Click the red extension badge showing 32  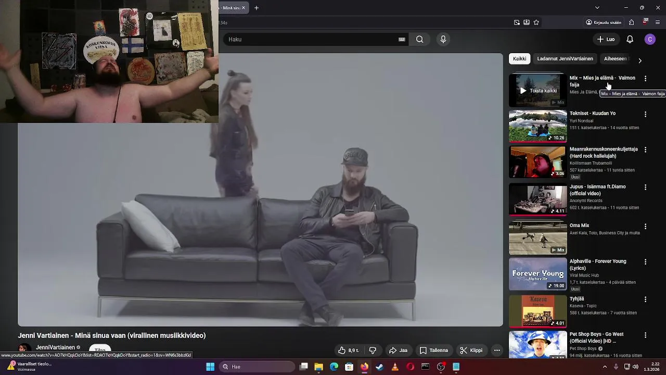coord(645,22)
